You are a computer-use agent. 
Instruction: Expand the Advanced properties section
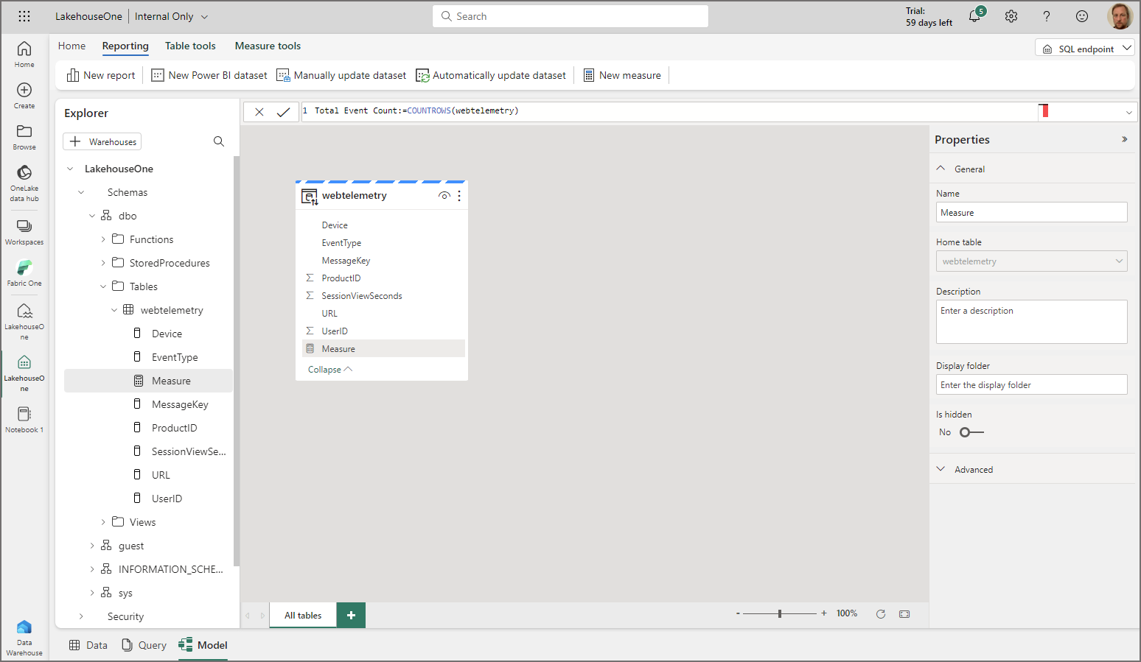tap(974, 469)
